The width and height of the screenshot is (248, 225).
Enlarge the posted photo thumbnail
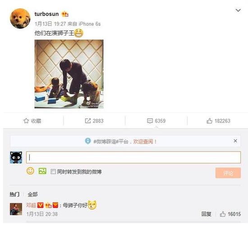pos(69,74)
